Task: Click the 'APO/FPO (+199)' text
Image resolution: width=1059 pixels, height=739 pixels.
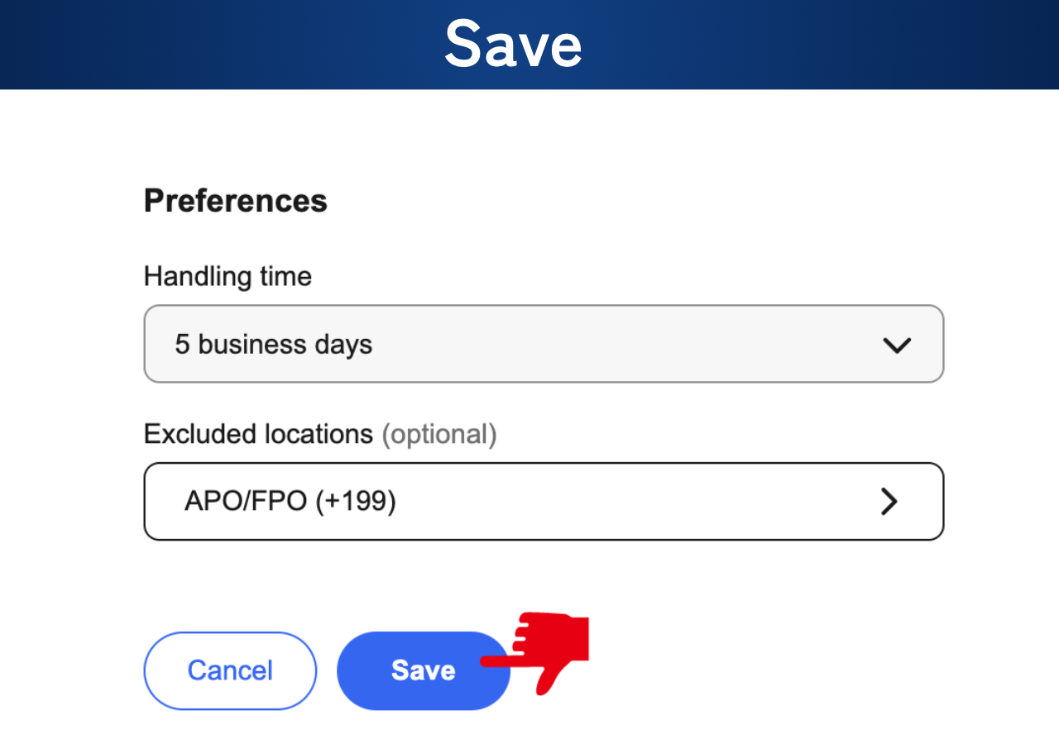Action: click(x=290, y=502)
